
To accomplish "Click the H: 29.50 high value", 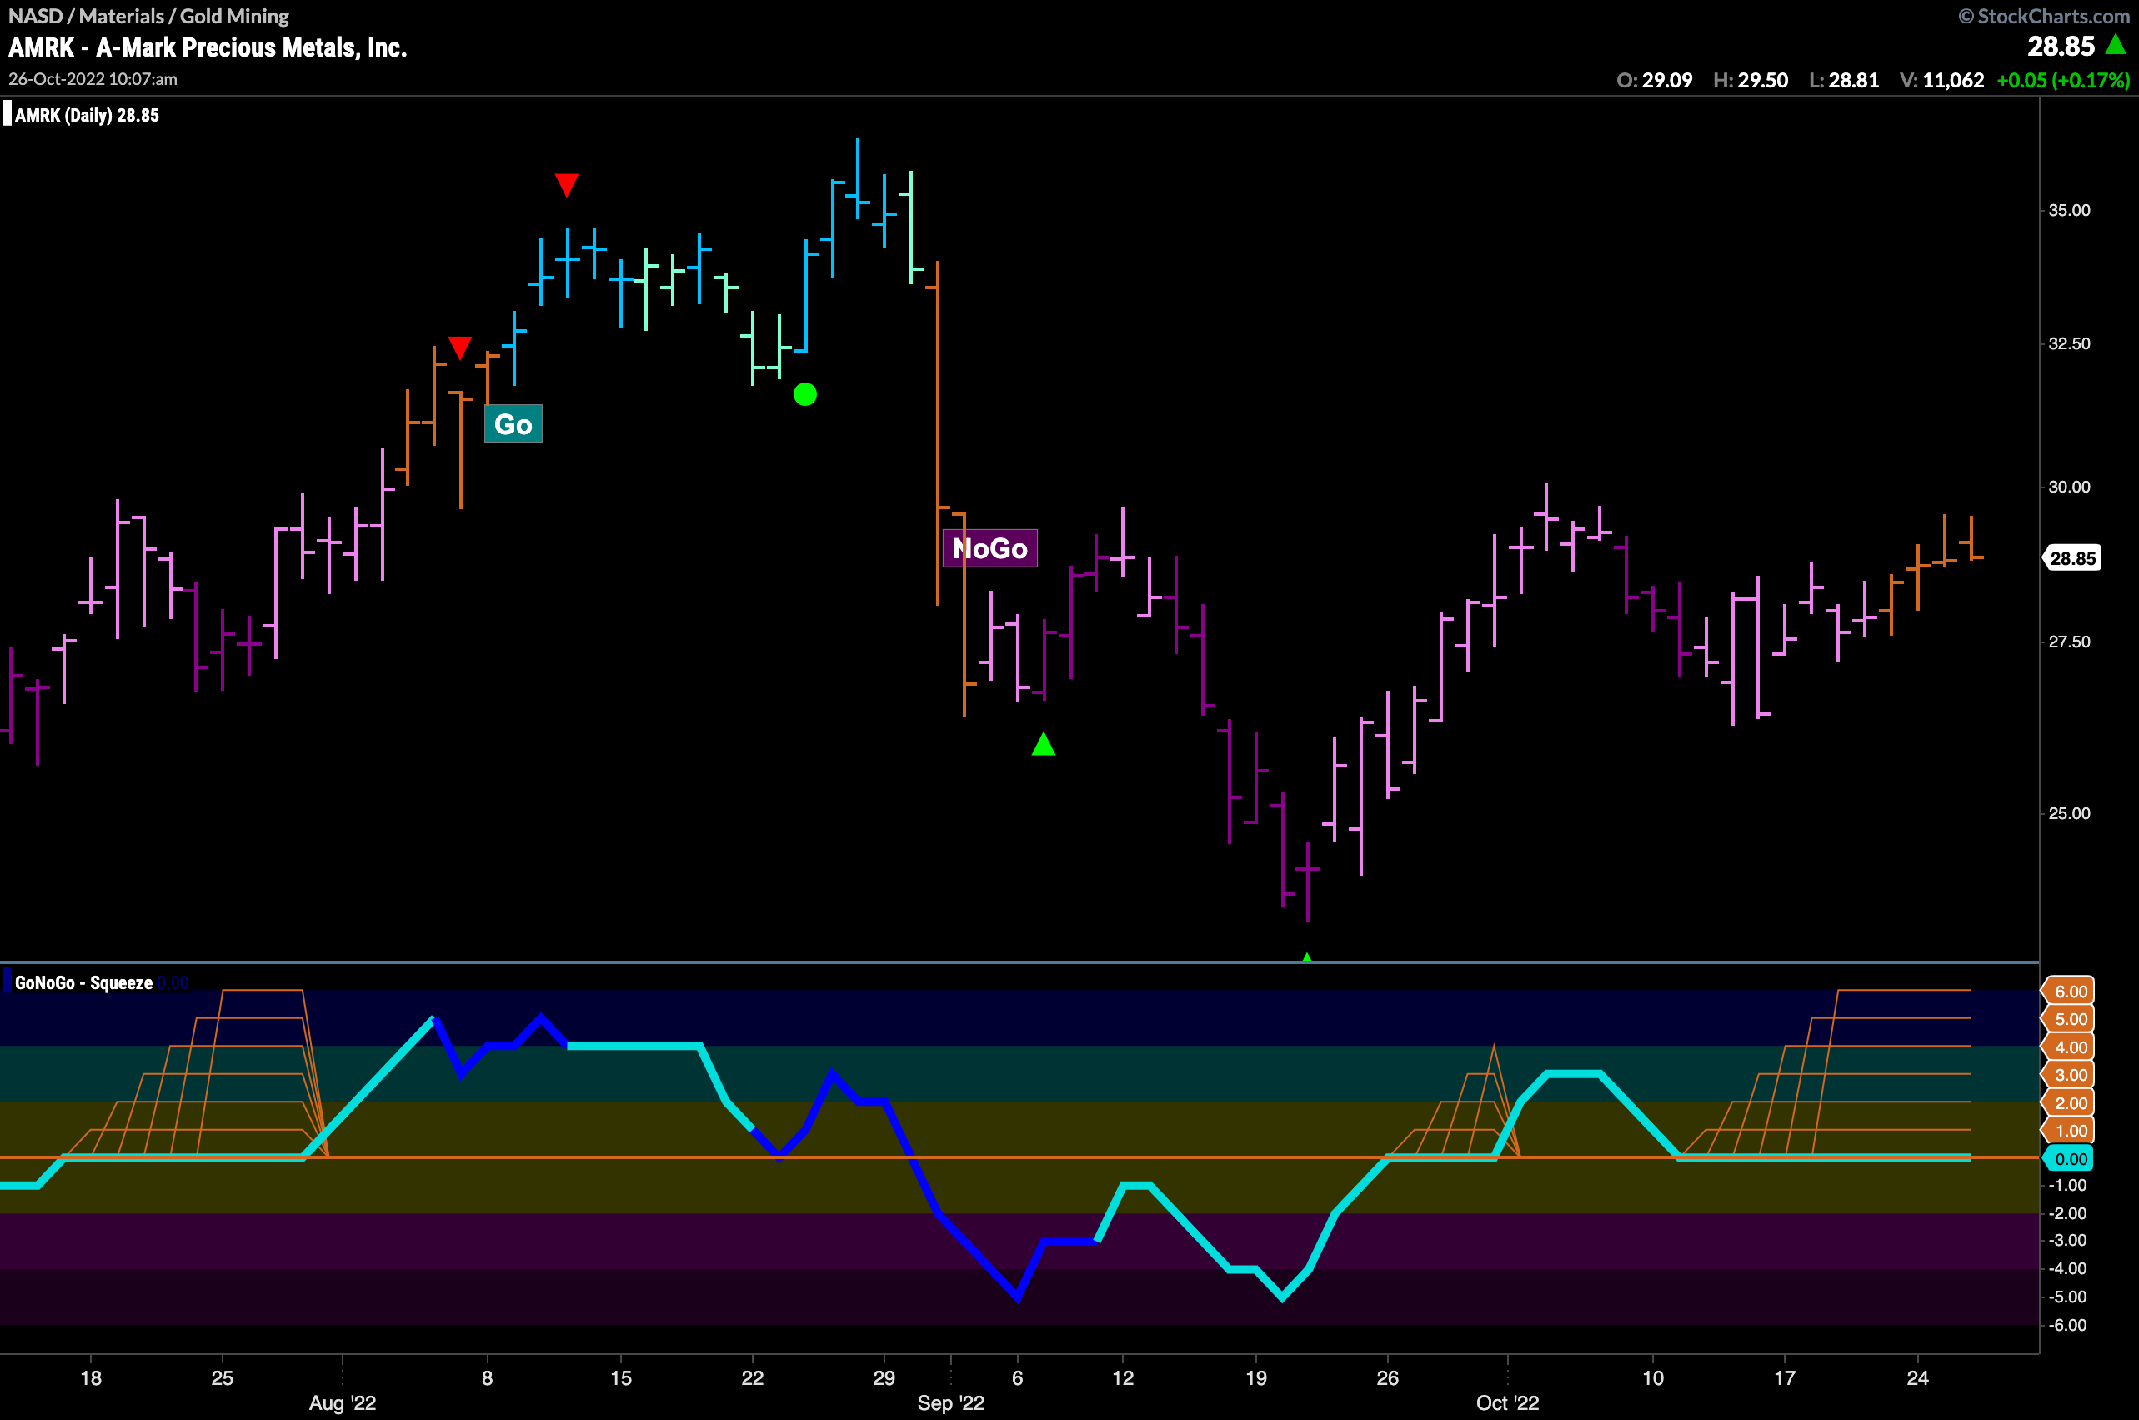I will click(1751, 80).
